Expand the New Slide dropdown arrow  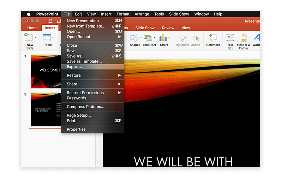coord(35,37)
